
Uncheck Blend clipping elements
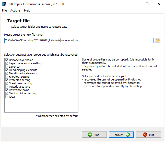coord(7,70)
